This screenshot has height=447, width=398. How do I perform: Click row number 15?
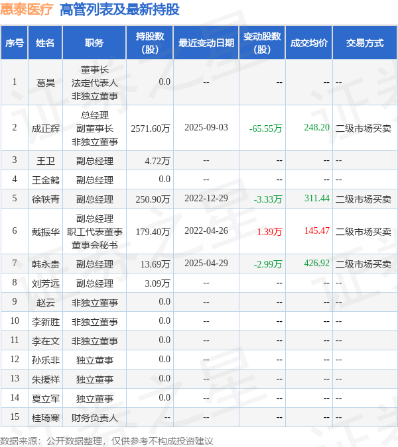click(15, 417)
